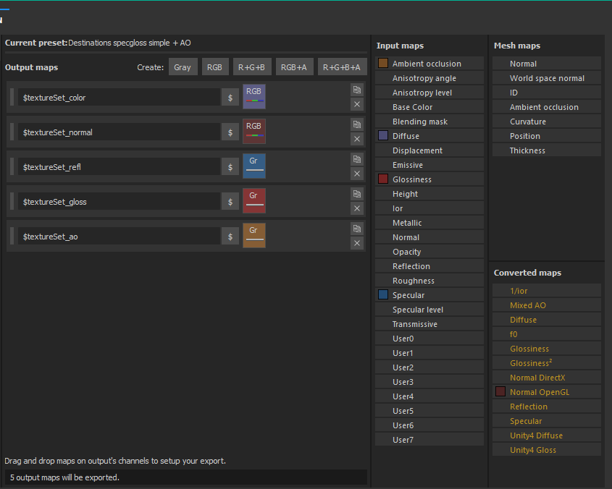Select World space normal mesh map
This screenshot has height=489, width=612.
546,77
